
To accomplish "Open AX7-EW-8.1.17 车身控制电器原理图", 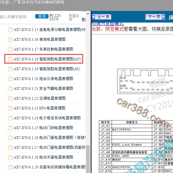I will [x=43, y=49].
